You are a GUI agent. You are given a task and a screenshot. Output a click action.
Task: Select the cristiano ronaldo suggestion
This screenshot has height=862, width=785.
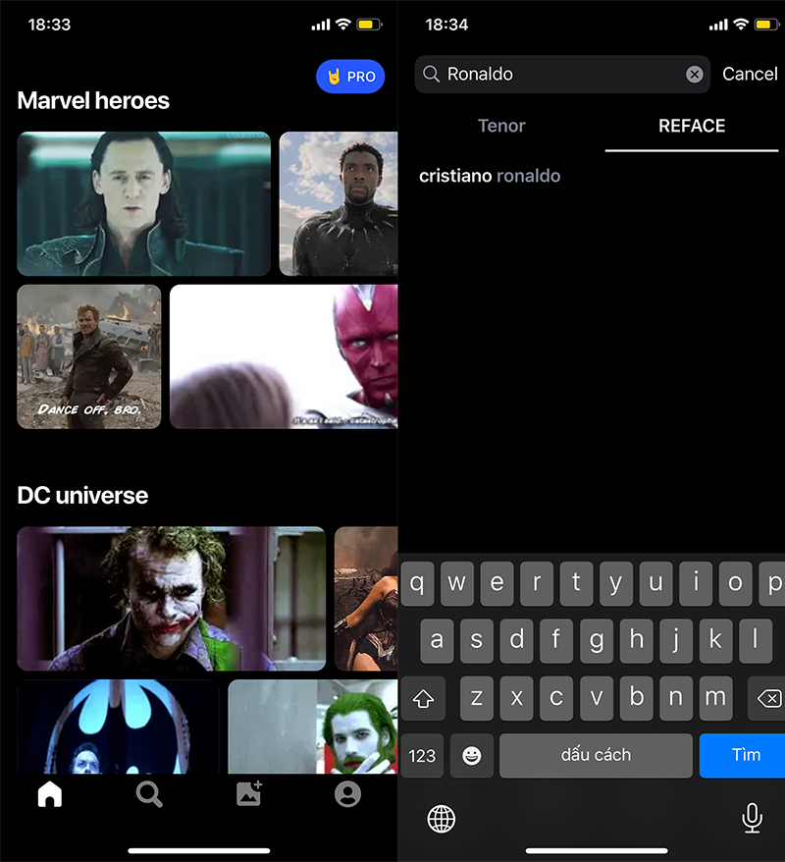click(x=490, y=176)
